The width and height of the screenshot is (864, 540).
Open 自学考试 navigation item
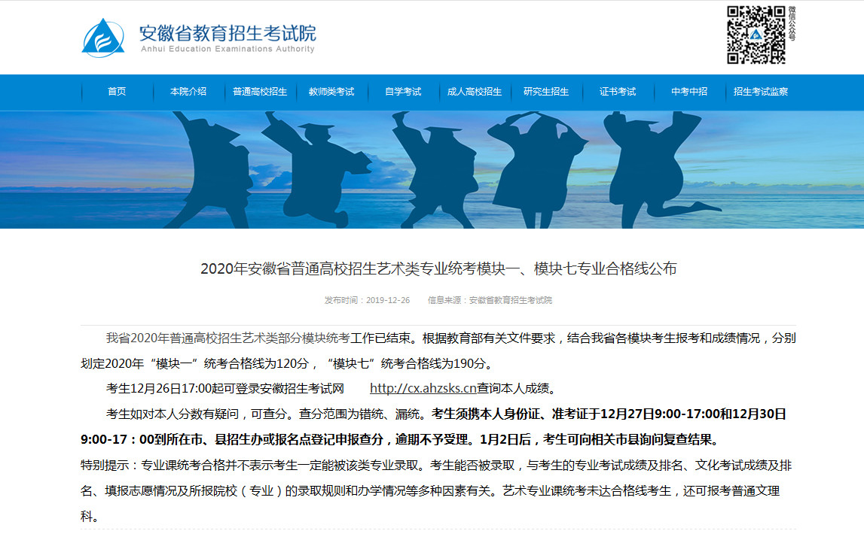point(403,92)
